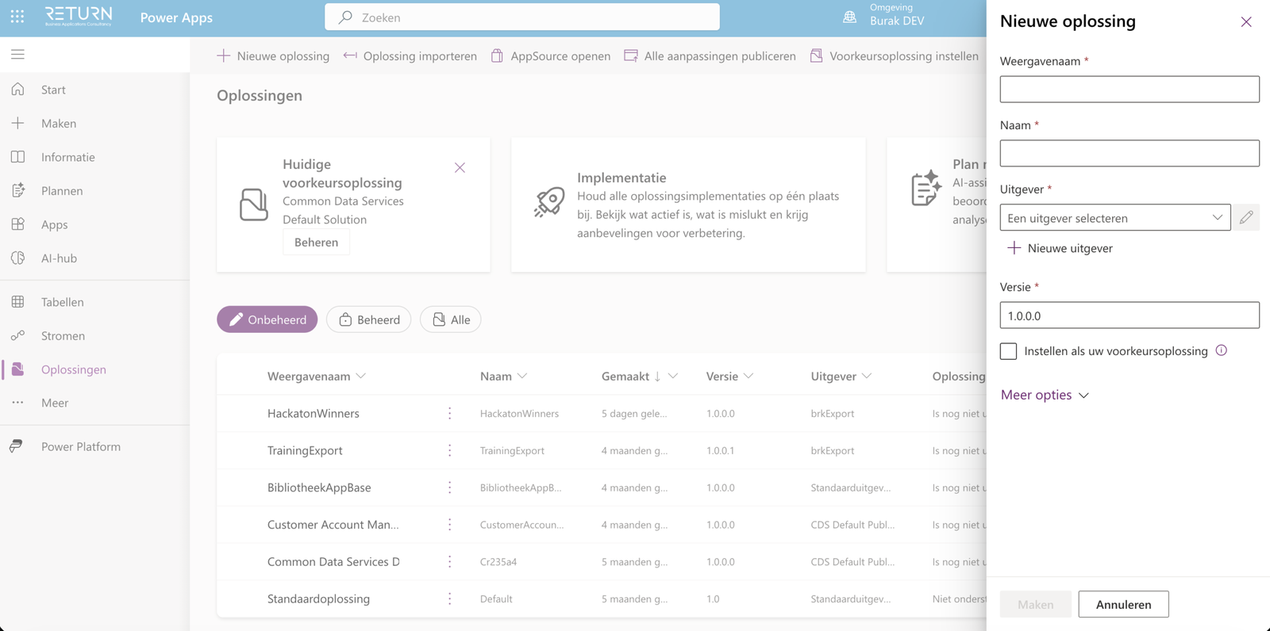
Task: Click brkExport publisher in HackatonWinners row
Action: point(833,413)
